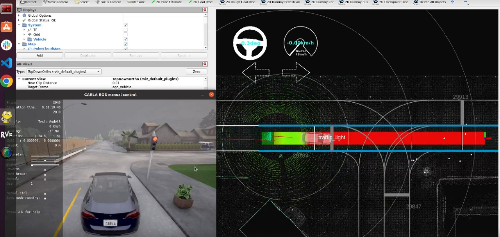Click the Target Frame value ego_vehicle
Image resolution: width=500 pixels, height=237 pixels.
pyautogui.click(x=122, y=87)
